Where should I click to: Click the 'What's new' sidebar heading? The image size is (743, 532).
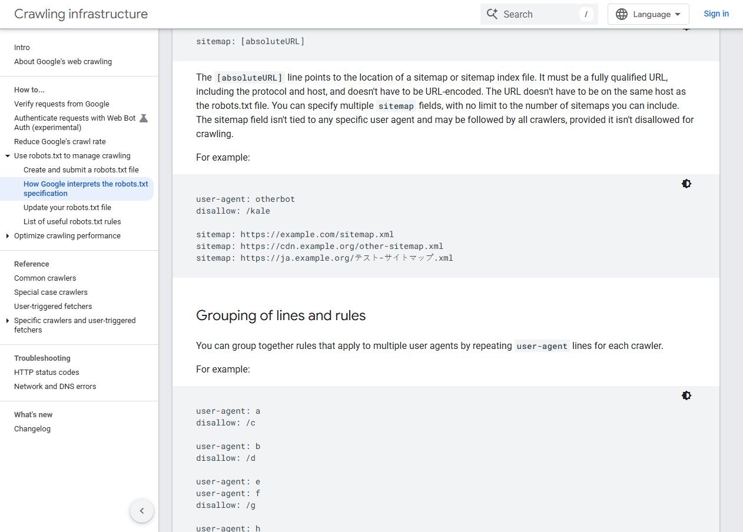(34, 415)
